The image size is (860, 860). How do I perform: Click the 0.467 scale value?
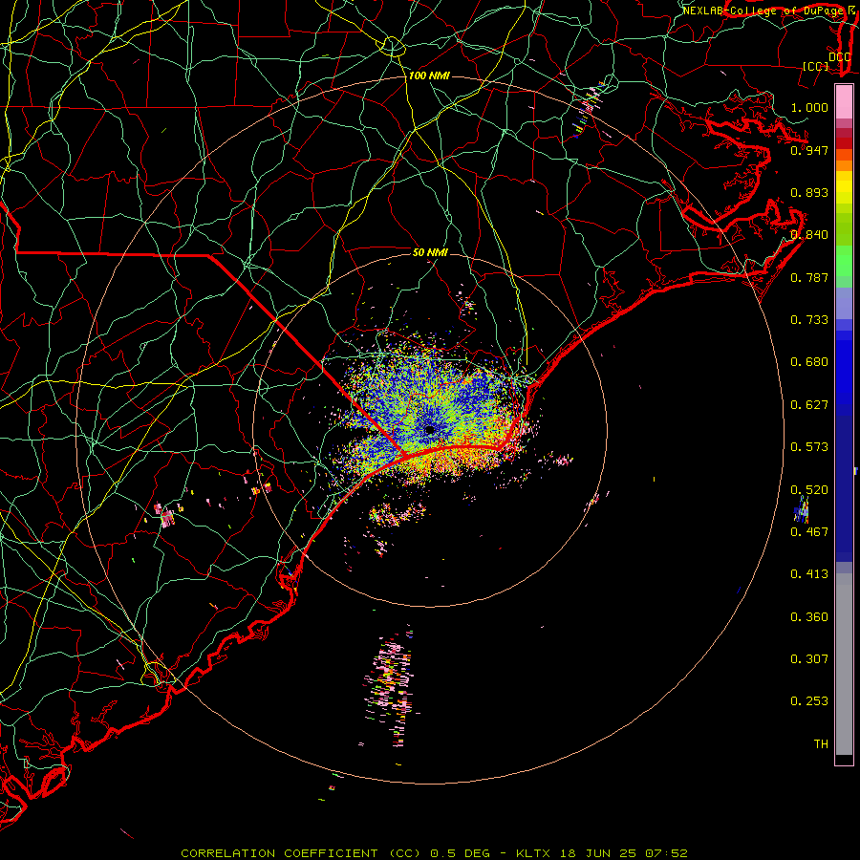[x=809, y=532]
